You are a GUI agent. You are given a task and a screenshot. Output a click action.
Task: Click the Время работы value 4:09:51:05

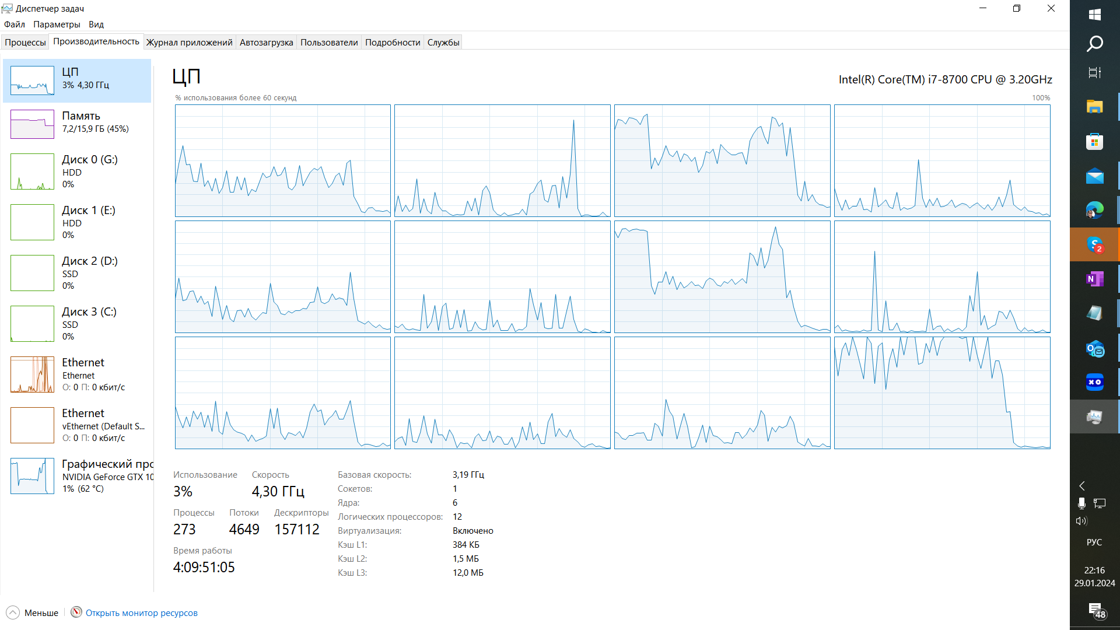coord(204,568)
